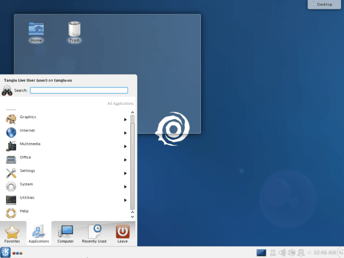Expand the System submenu arrow
The height and width of the screenshot is (258, 344).
(x=125, y=186)
